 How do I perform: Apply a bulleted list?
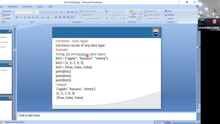coord(56,12)
